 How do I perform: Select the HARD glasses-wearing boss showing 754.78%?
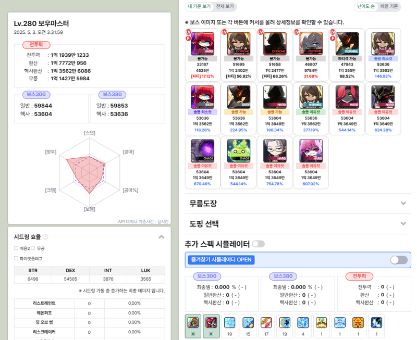click(275, 150)
